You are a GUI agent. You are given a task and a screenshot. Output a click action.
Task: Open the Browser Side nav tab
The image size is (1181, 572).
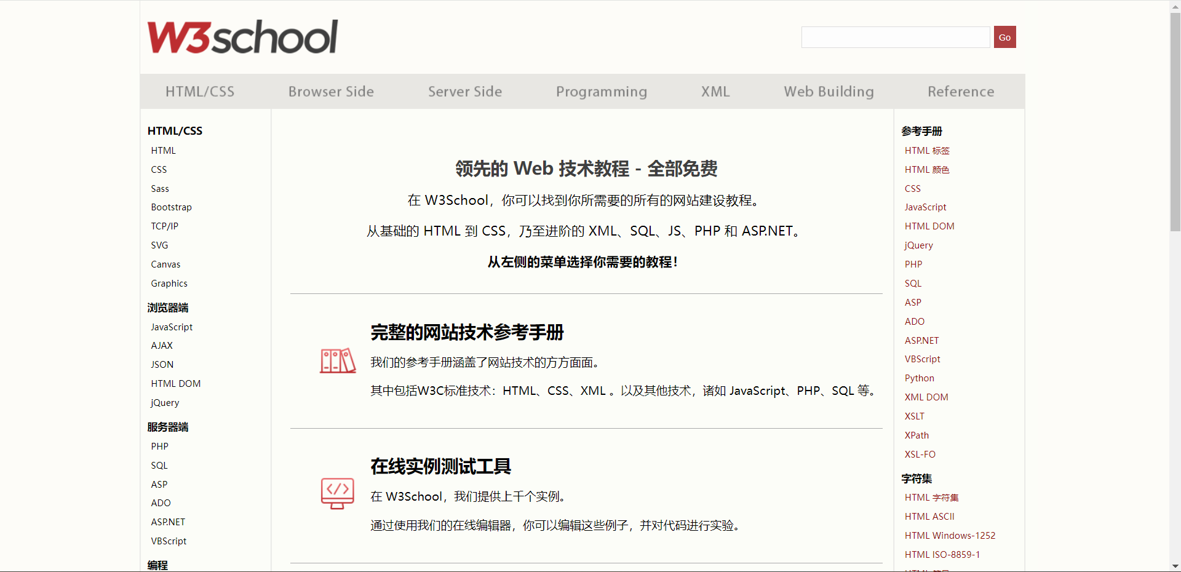331,92
